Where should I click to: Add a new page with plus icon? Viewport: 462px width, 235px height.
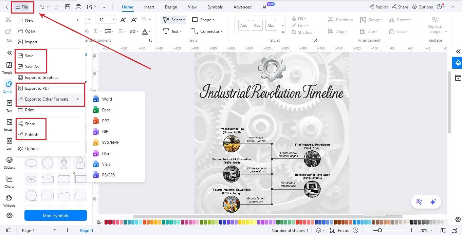(x=67, y=230)
